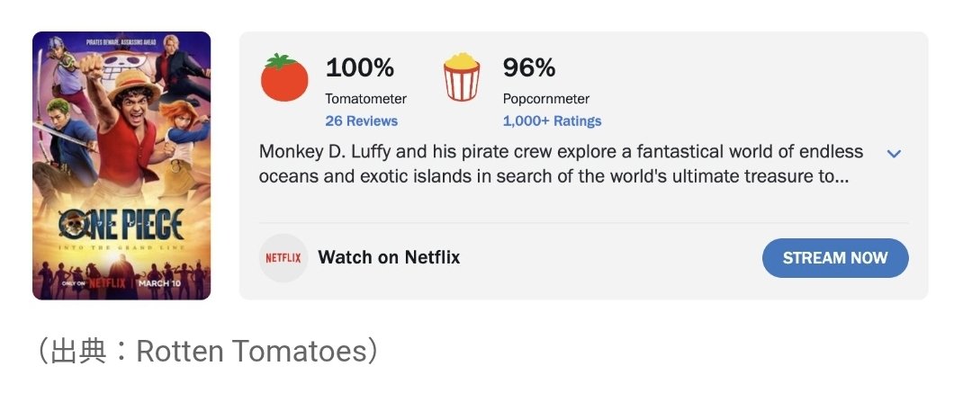
Task: Select the Watch on Netflix text
Action: coord(389,258)
